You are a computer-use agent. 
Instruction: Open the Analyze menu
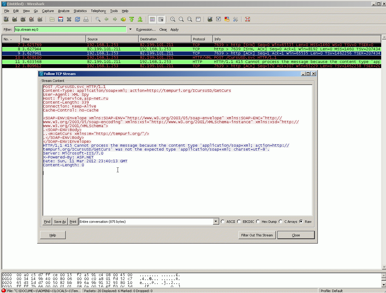[x=64, y=11]
